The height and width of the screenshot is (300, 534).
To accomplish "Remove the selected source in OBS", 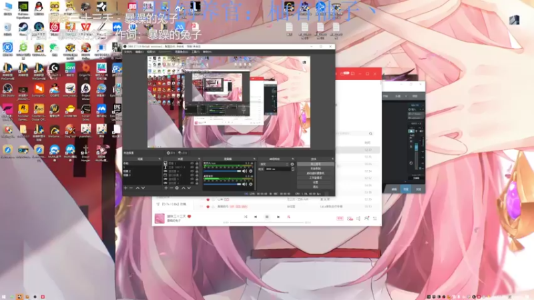I will coord(172,188).
